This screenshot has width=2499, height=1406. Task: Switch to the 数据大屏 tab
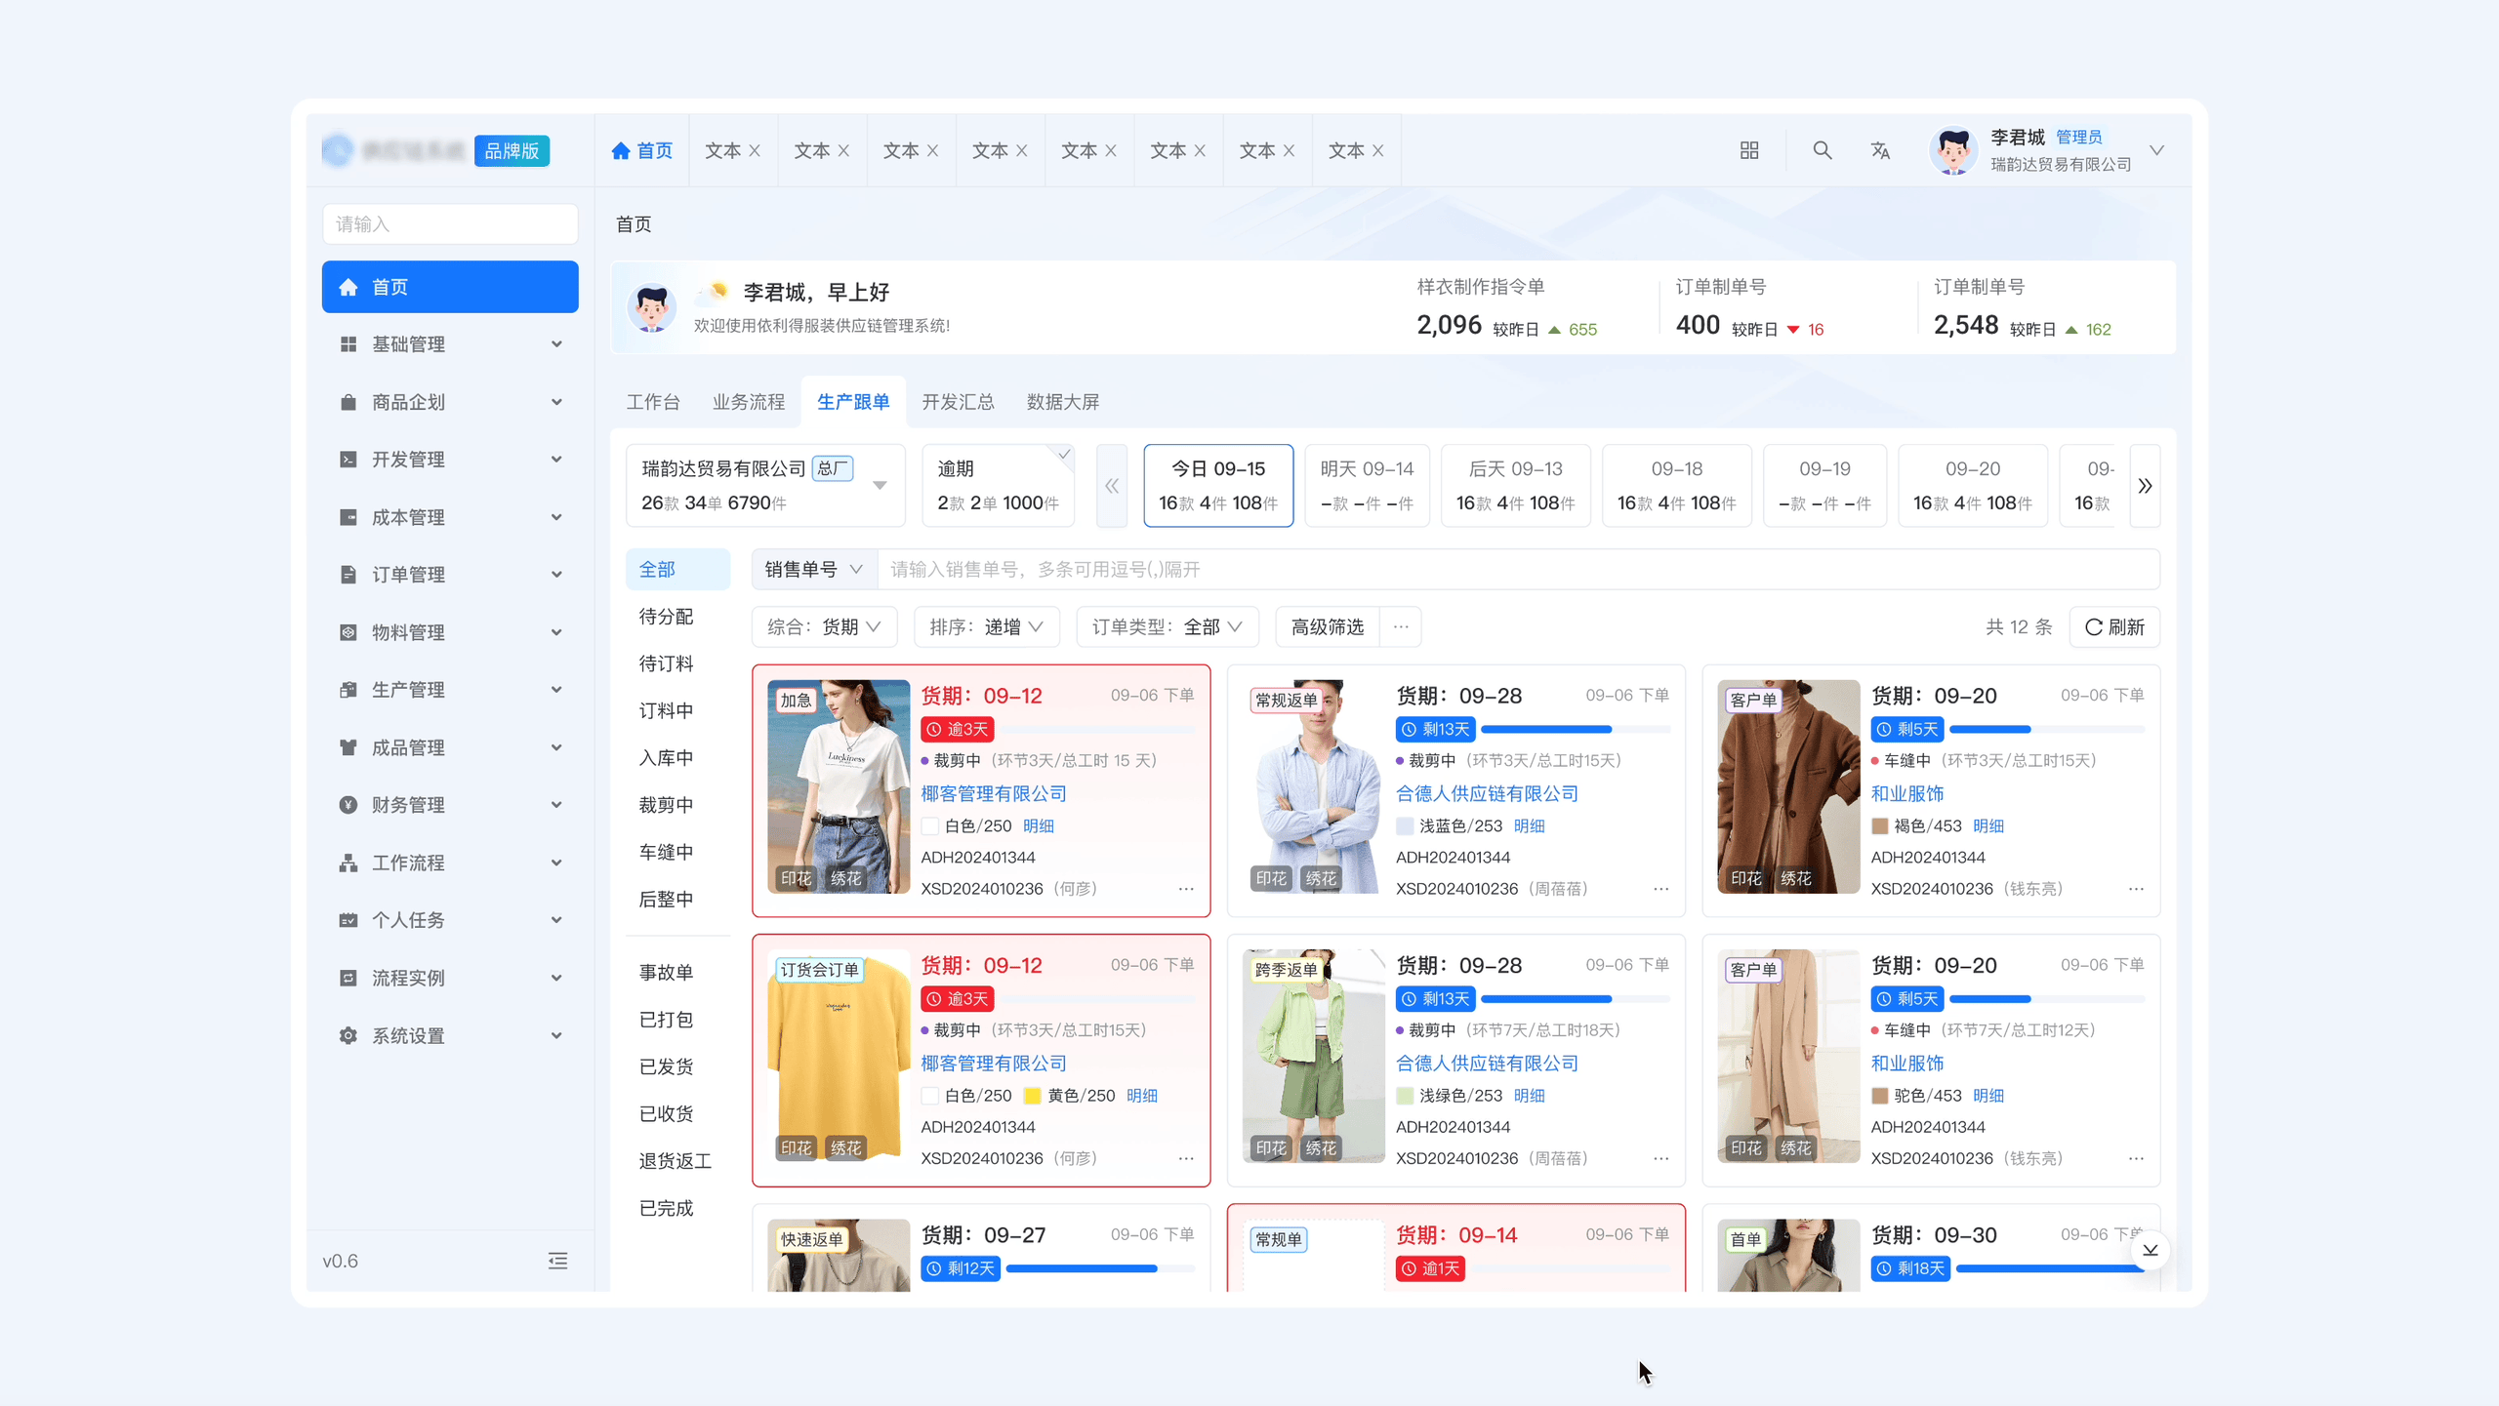point(1062,402)
